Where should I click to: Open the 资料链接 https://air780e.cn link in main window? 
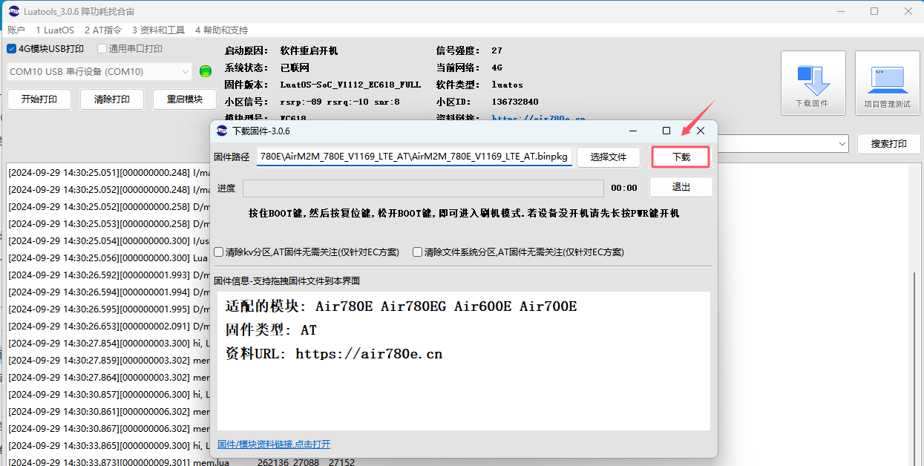539,119
